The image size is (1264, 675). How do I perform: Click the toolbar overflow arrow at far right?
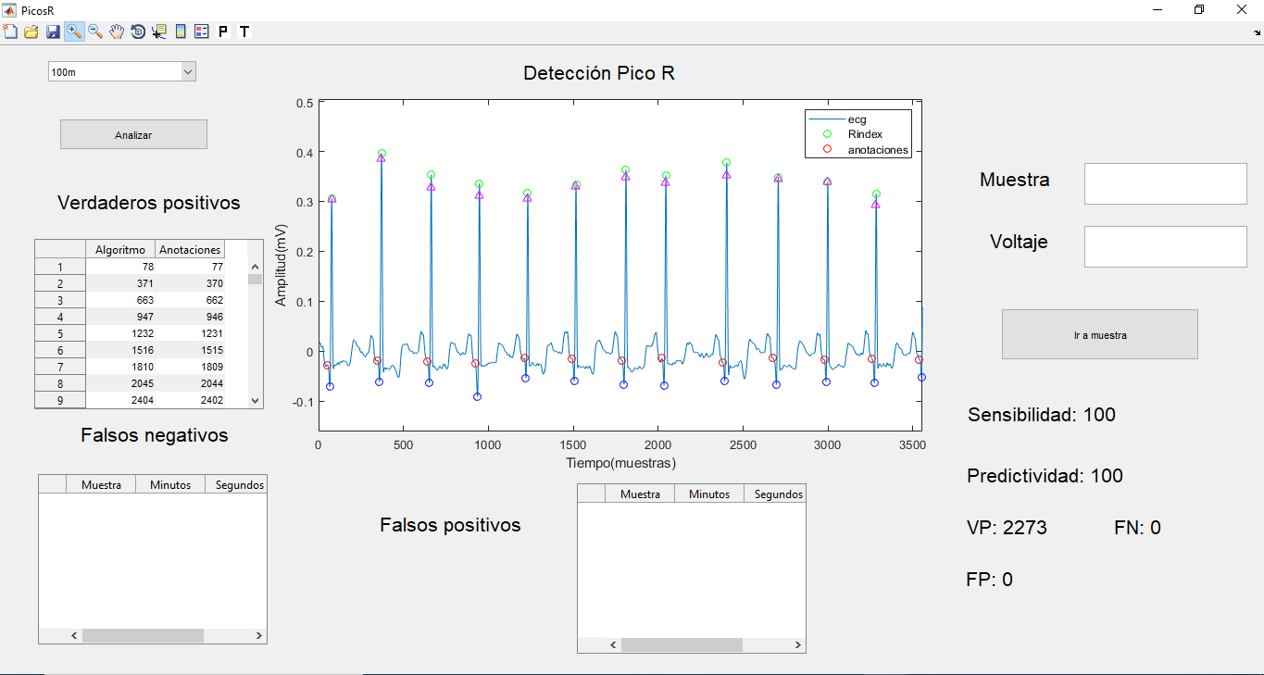coord(1258,32)
